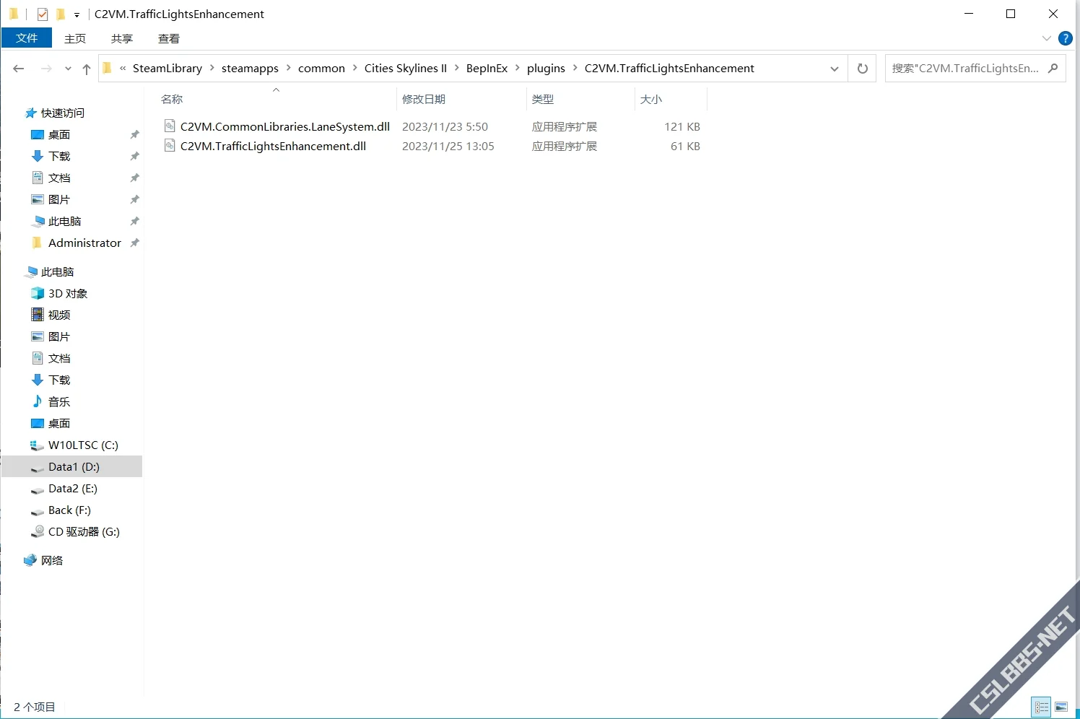Click the 3D 对象 cube icon
Screen dimensions: 1080x719
tap(38, 293)
